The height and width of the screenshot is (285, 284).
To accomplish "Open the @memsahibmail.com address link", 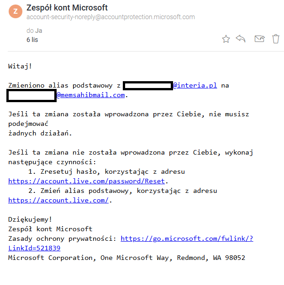I will click(x=91, y=95).
